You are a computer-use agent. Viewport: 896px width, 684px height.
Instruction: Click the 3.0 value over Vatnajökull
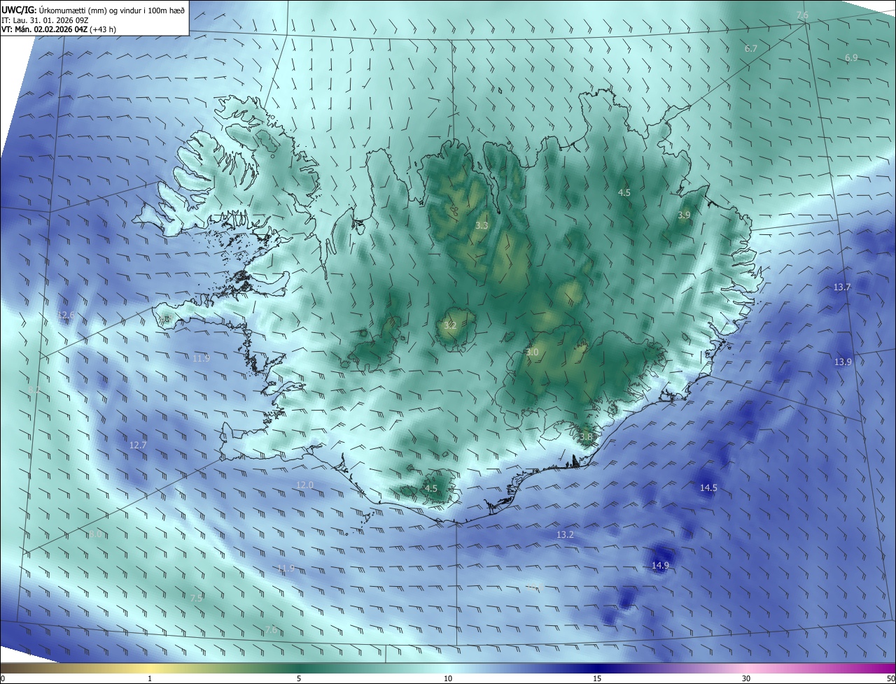[532, 352]
